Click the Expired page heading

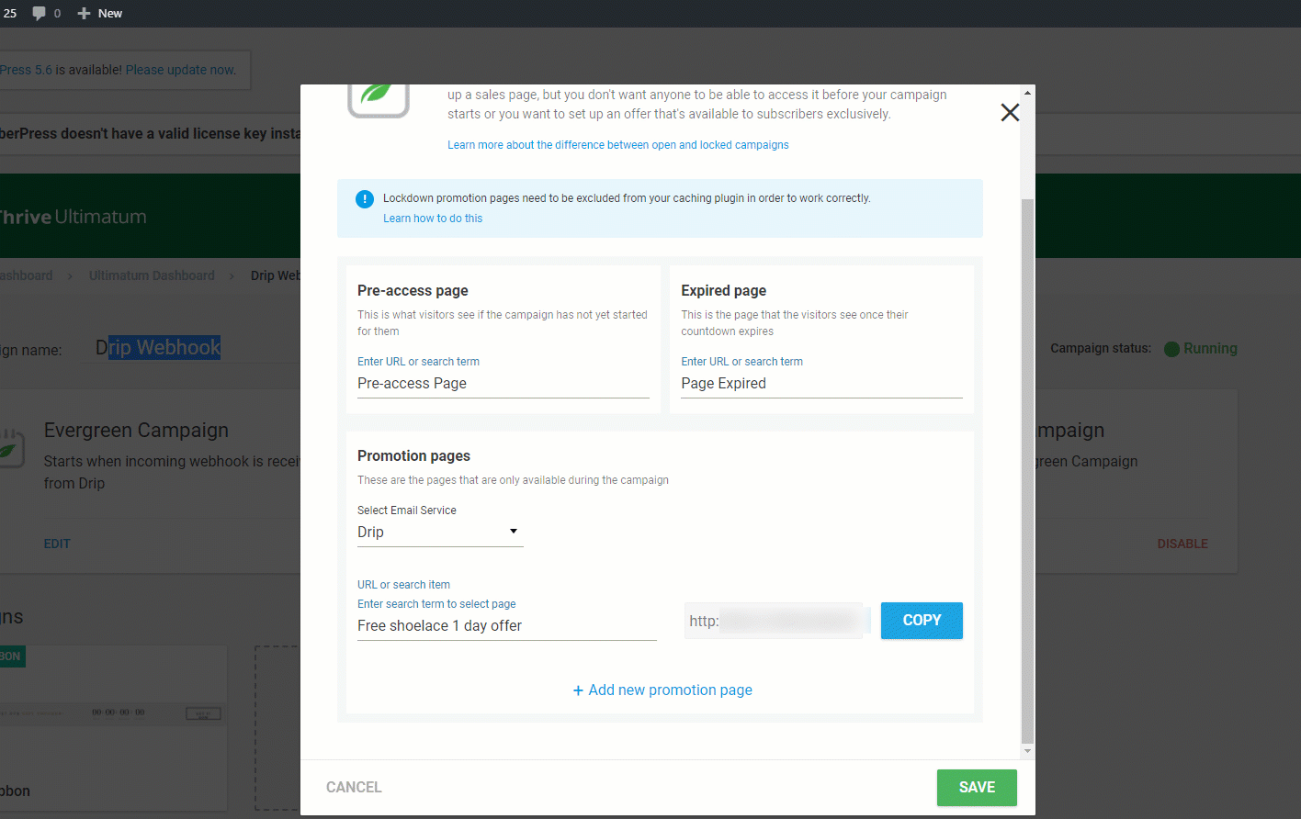(x=724, y=291)
